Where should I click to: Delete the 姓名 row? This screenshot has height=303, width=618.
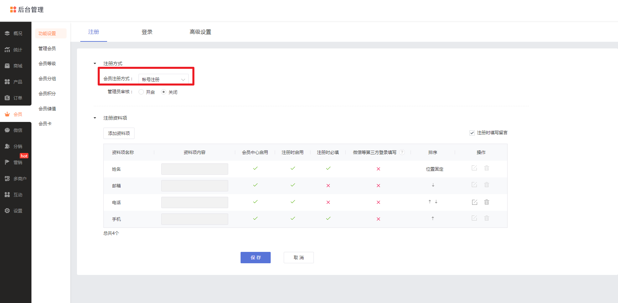[487, 168]
